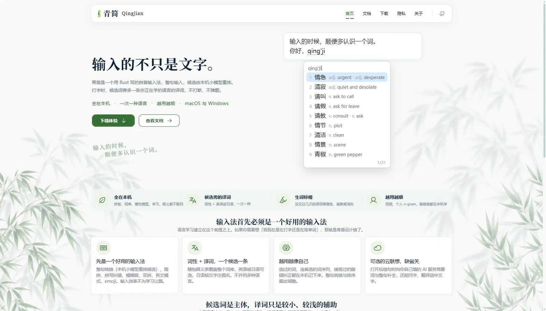The width and height of the screenshot is (546, 311).
Task: Go to the 下载 nav item
Action: [x=384, y=14]
